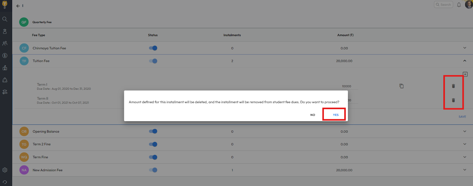Viewport: 473px width, 186px height.
Task: Delete the Term II installment
Action: click(453, 100)
